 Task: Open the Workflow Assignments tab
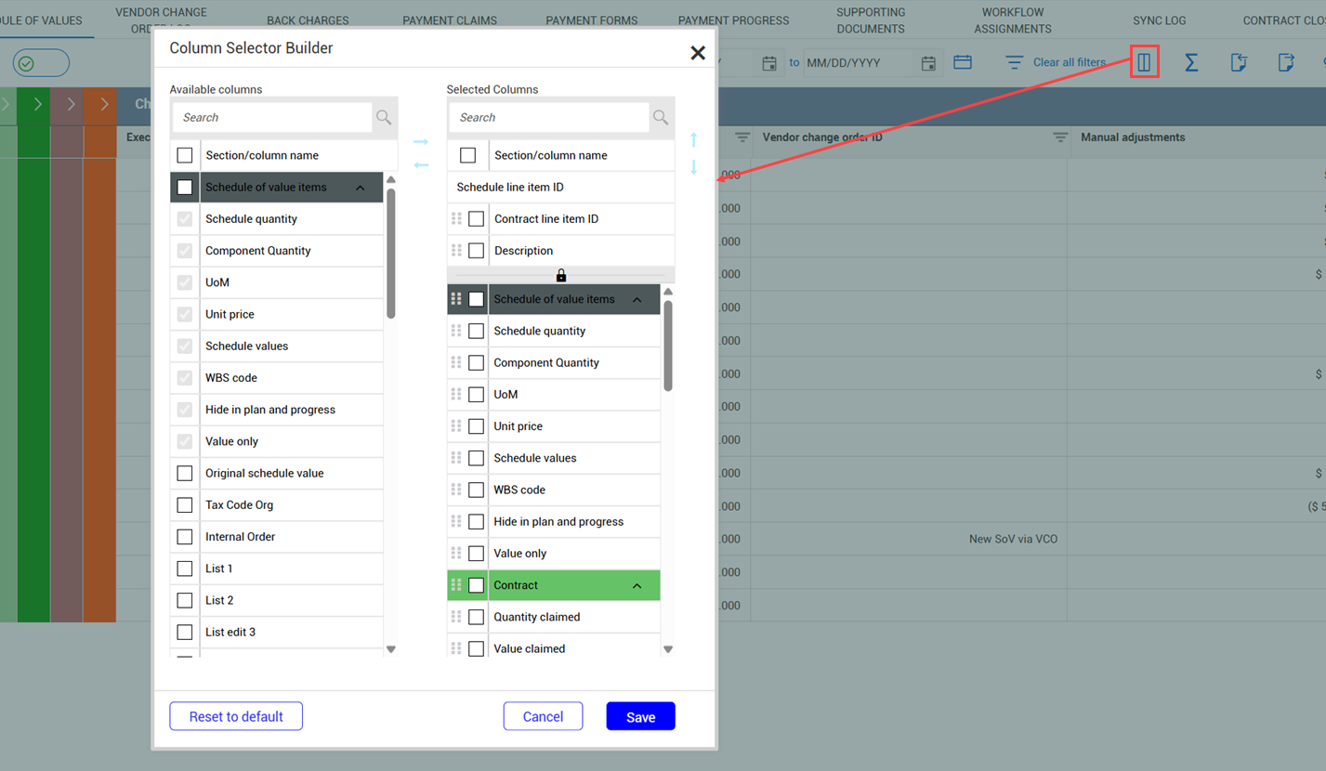coord(1013,20)
